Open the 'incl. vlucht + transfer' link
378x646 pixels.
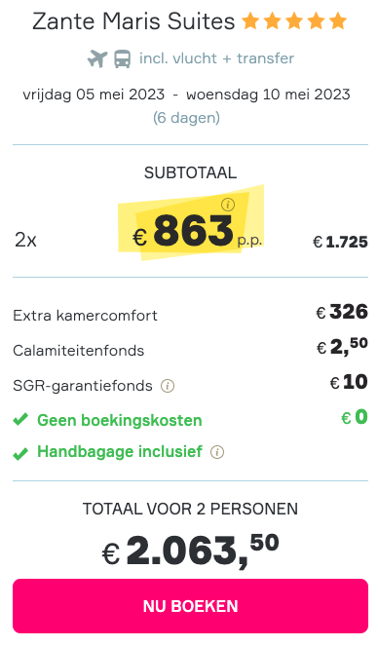click(x=216, y=58)
